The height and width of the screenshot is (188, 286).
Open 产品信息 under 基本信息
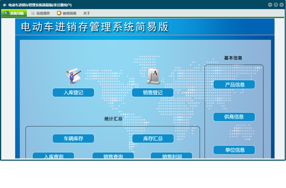pyautogui.click(x=234, y=85)
